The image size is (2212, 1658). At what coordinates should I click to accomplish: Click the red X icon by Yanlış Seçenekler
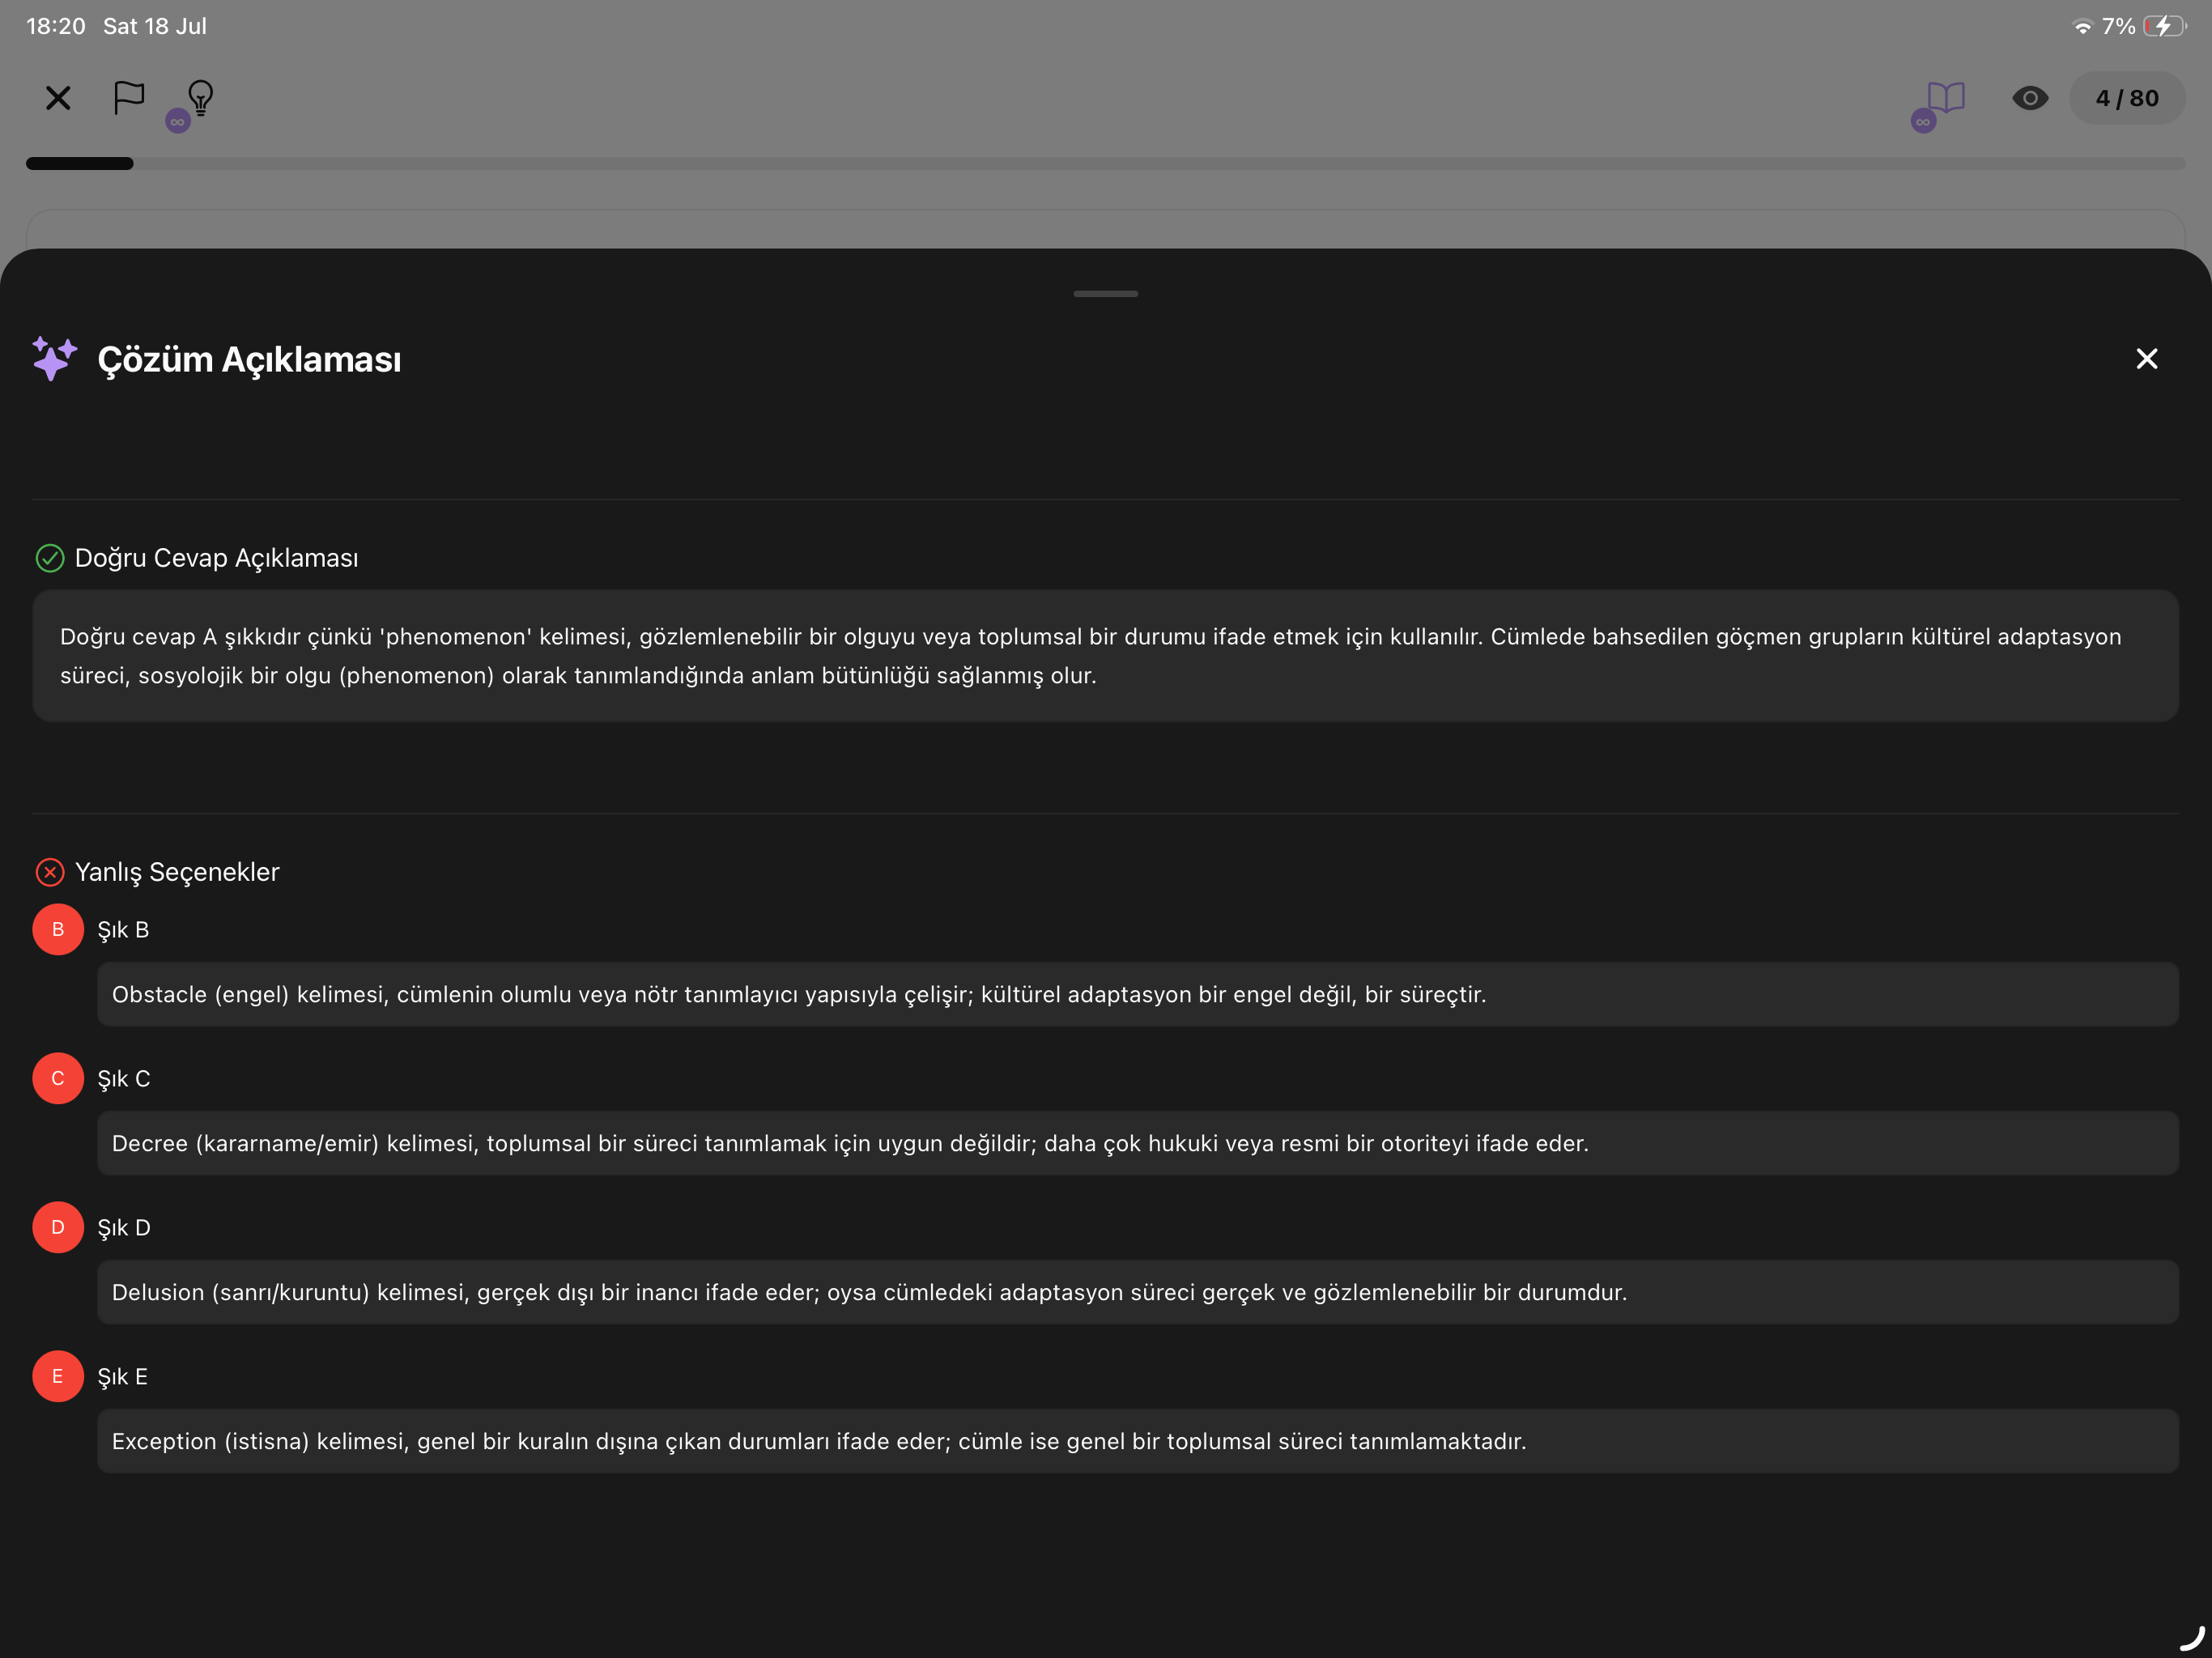point(50,872)
